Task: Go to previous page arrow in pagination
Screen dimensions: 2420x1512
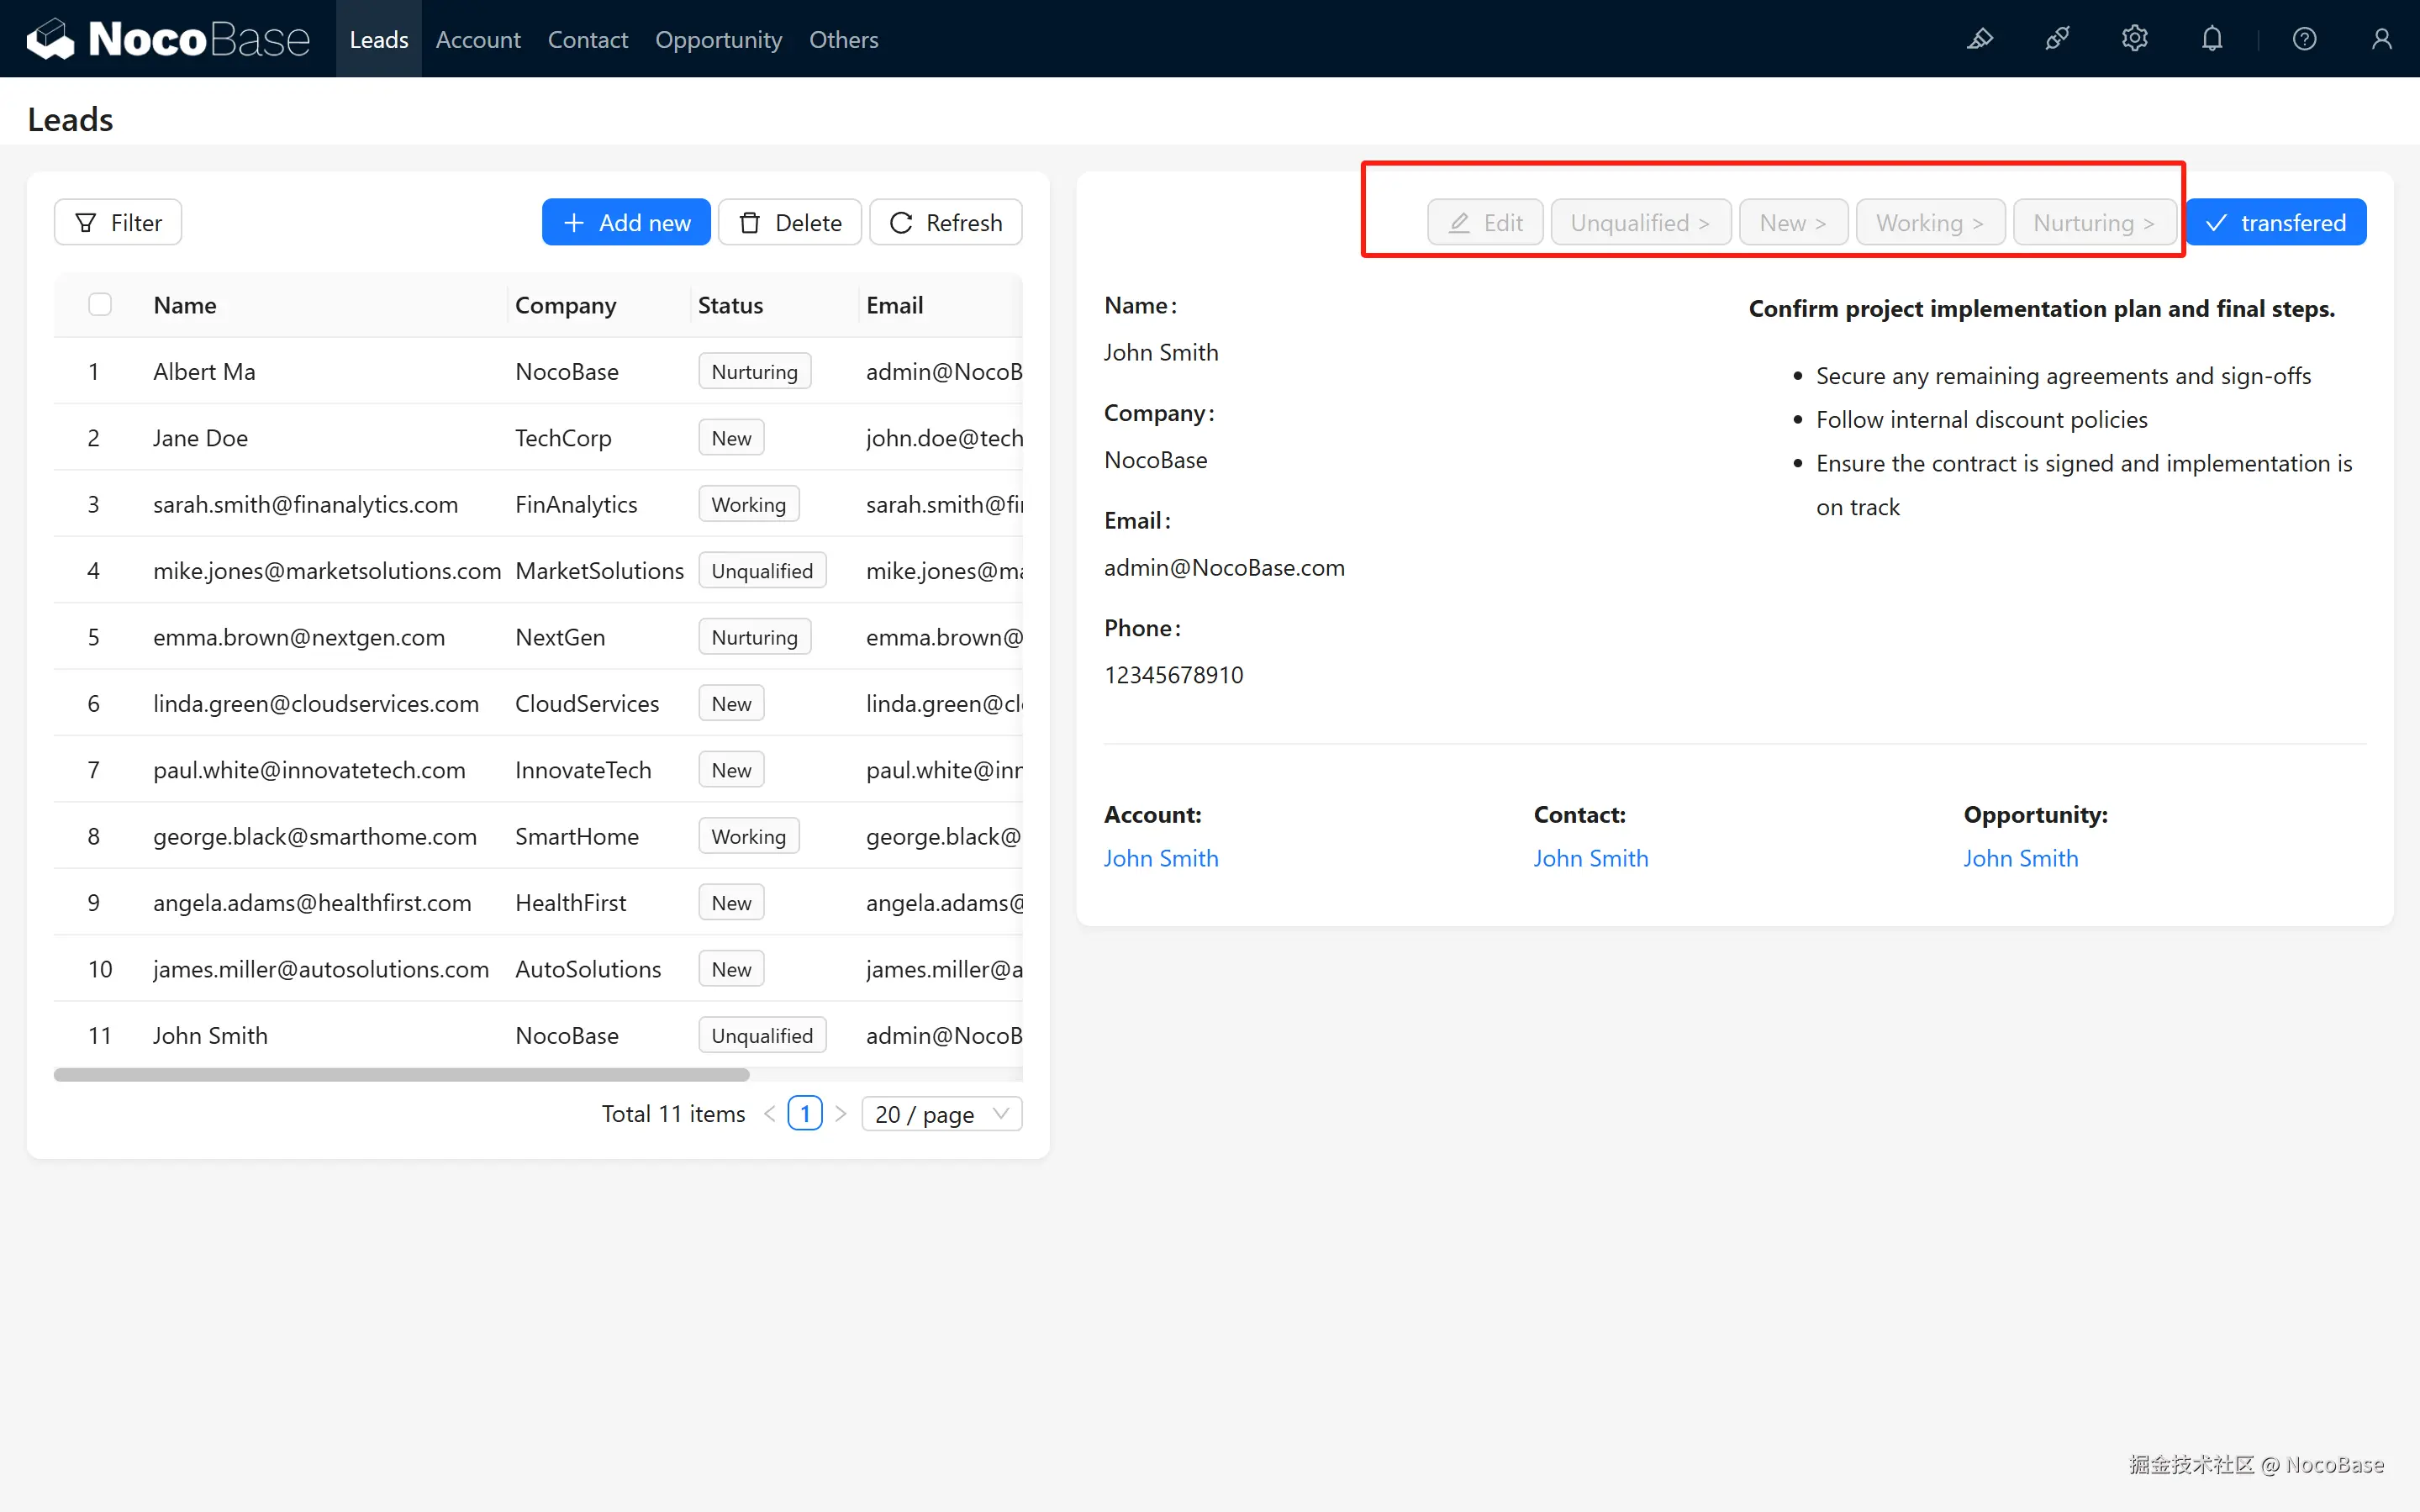Action: tap(769, 1114)
